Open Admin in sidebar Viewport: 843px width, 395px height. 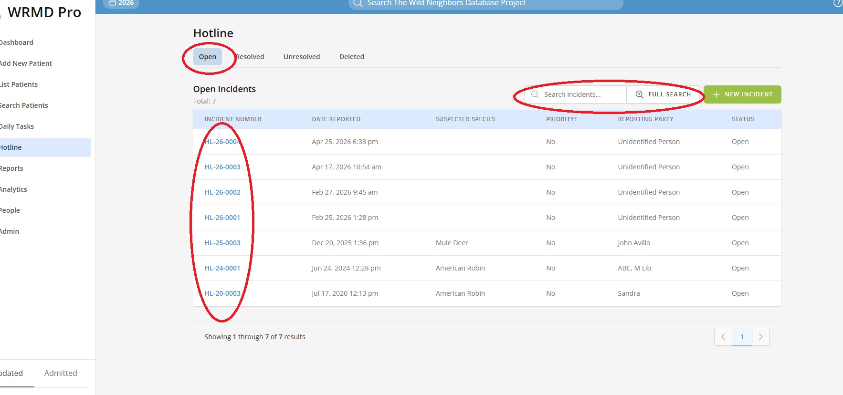point(10,231)
